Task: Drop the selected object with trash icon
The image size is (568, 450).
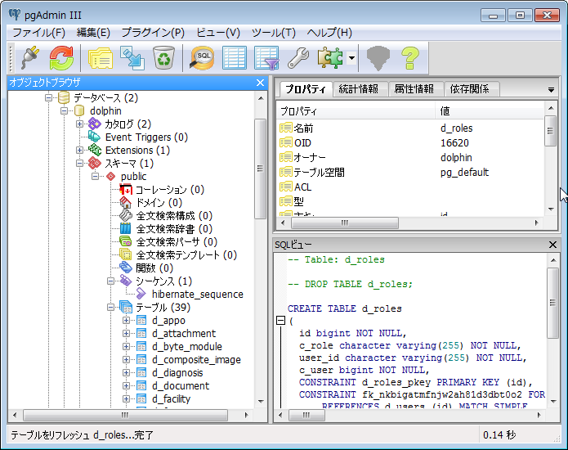Action: tap(163, 57)
